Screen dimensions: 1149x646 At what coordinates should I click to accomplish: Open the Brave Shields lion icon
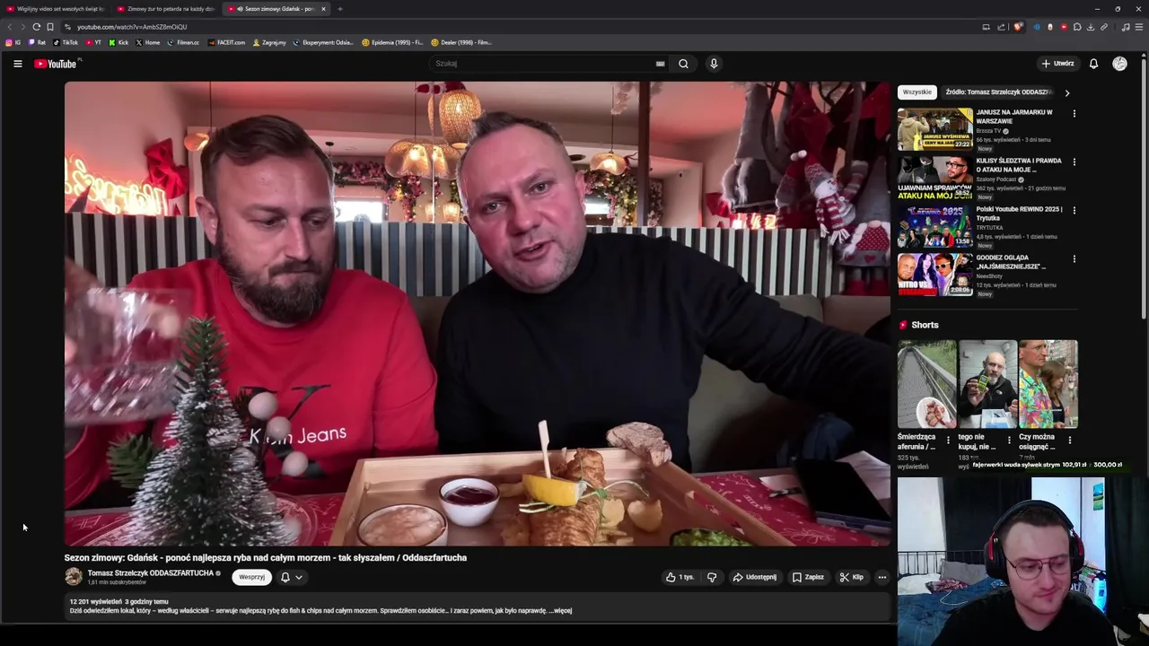[1018, 27]
